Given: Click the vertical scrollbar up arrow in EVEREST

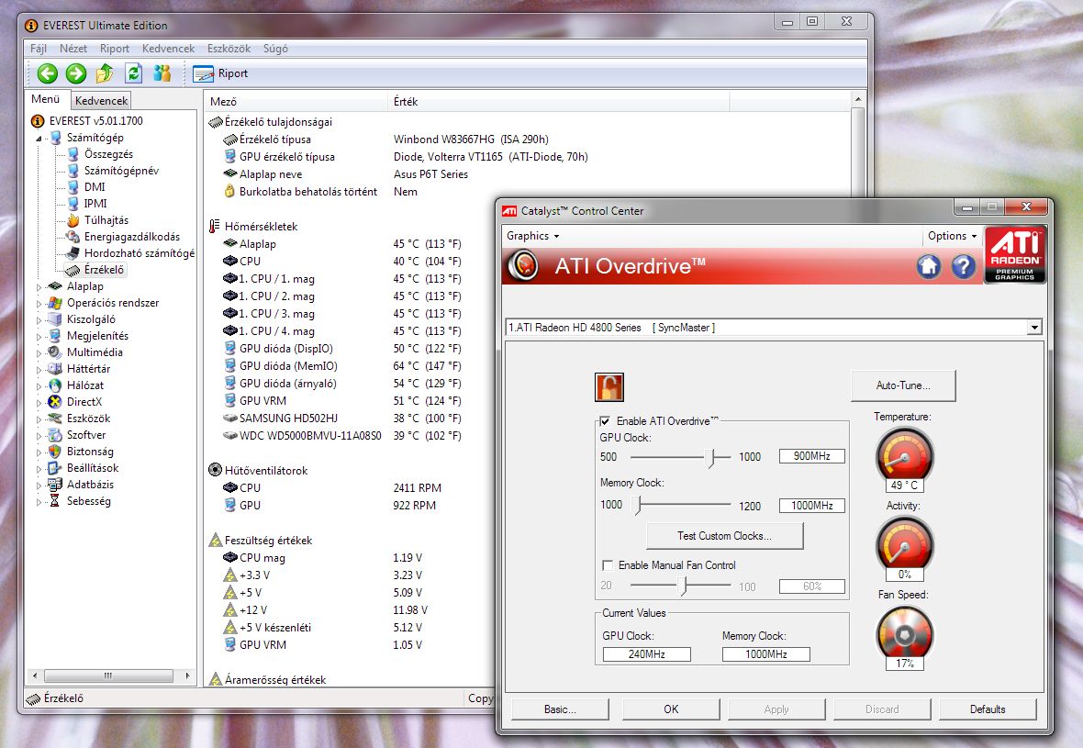Looking at the screenshot, I should 858,99.
